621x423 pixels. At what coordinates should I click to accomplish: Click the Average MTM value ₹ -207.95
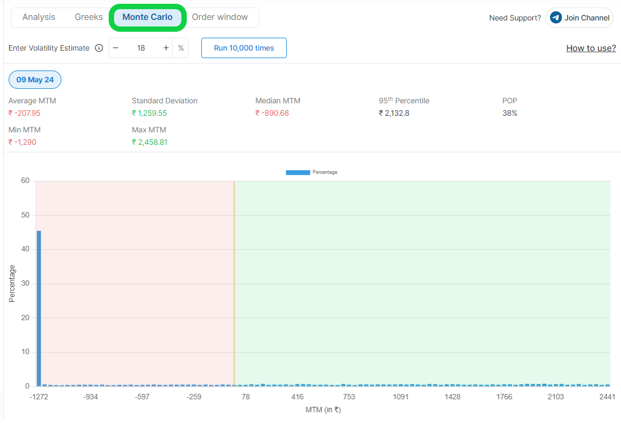pyautogui.click(x=25, y=113)
